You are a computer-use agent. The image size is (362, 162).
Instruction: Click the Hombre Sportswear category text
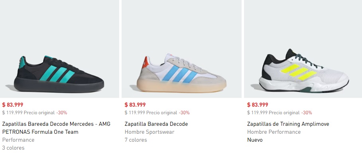[x=150, y=132]
